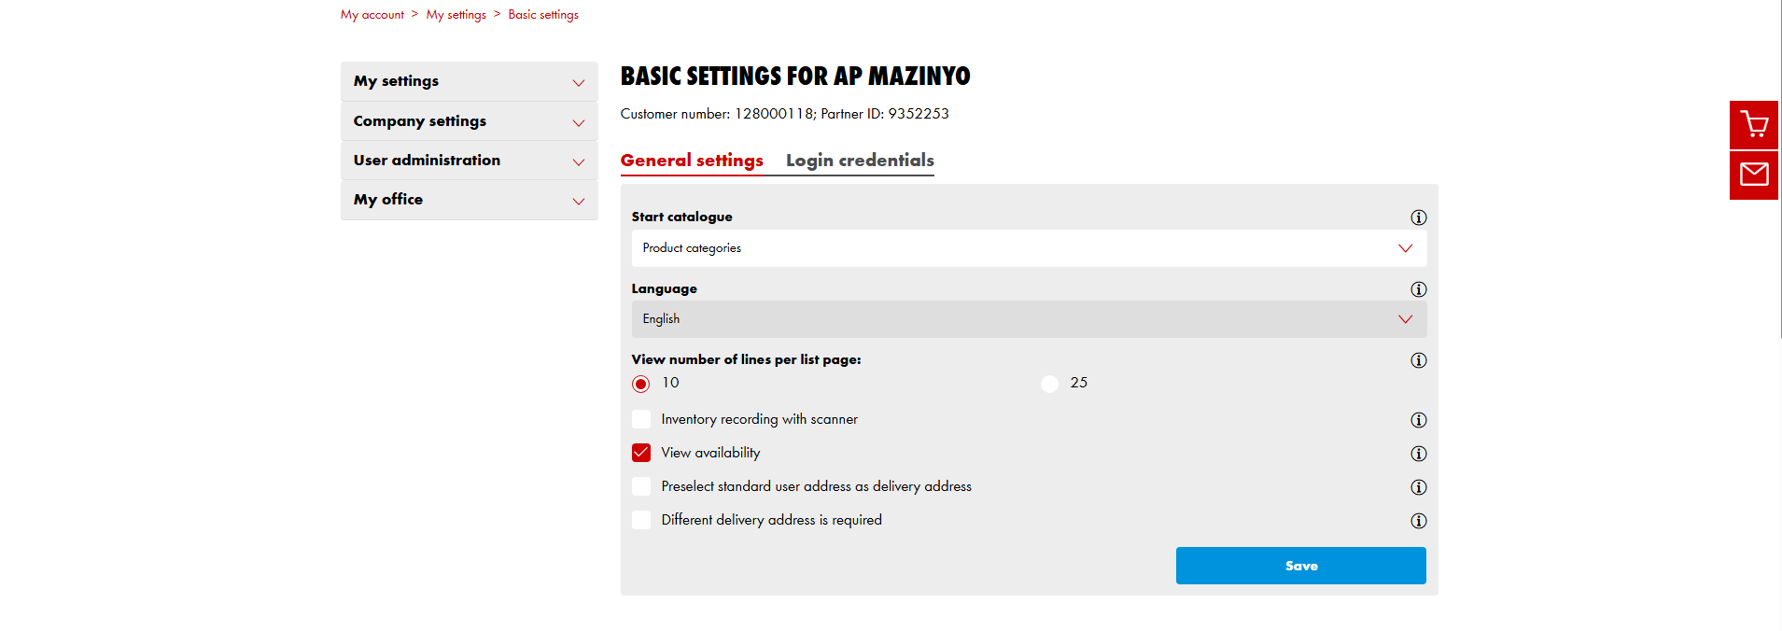1782x631 pixels.
Task: Show info for Inventory recording with scanner
Action: coord(1418,420)
